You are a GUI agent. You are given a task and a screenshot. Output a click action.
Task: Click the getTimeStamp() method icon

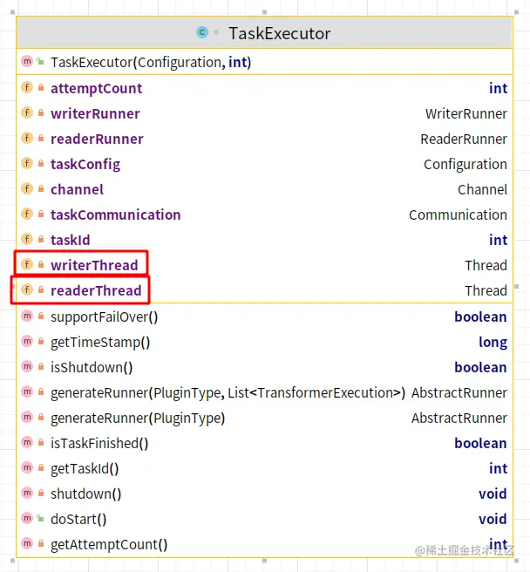(27, 342)
